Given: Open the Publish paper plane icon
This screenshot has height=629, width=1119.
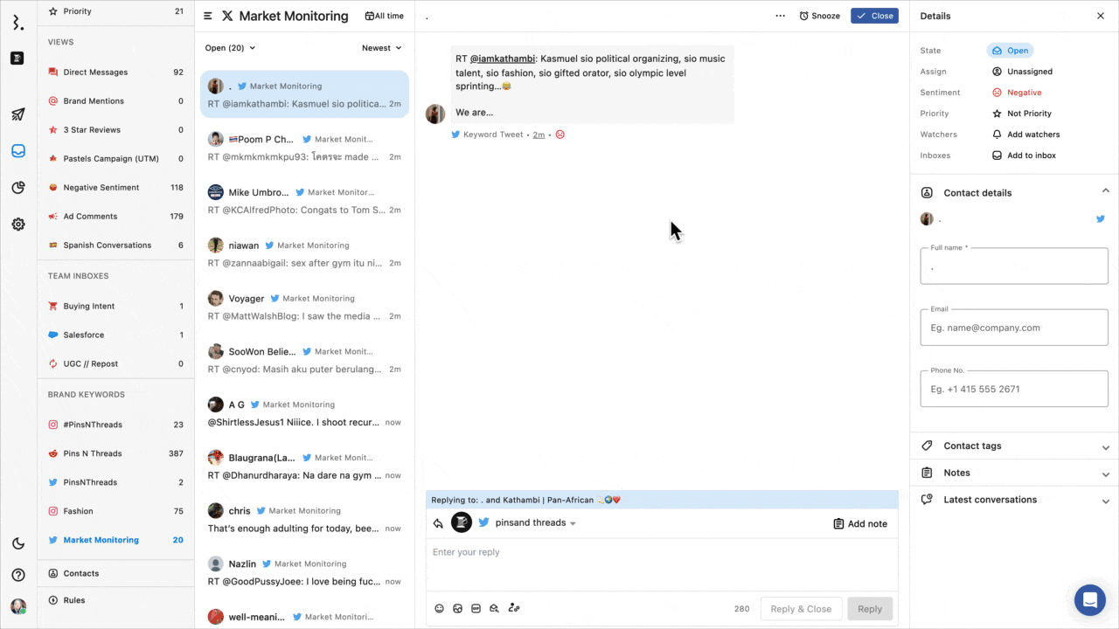Looking at the screenshot, I should (x=17, y=114).
